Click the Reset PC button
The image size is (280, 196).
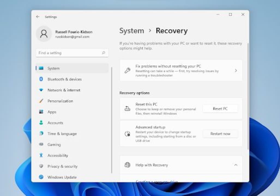pyautogui.click(x=220, y=108)
